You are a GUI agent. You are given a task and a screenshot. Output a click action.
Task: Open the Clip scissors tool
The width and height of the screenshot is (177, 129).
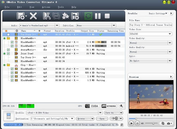[x=47, y=16]
